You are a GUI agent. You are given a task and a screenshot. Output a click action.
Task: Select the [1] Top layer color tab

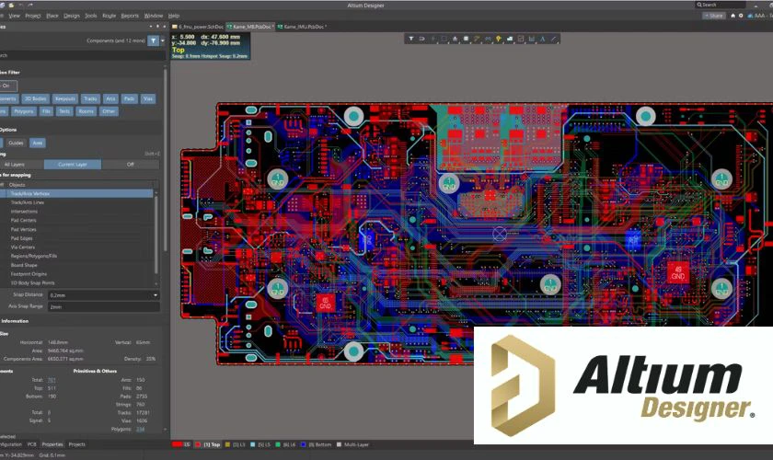(208, 444)
